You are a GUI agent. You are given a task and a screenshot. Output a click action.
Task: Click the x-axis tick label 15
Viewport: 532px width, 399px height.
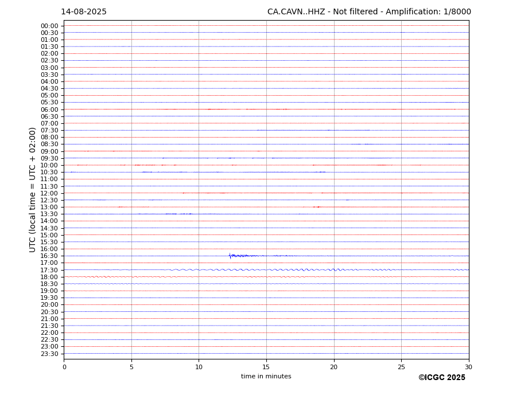pyautogui.click(x=266, y=367)
